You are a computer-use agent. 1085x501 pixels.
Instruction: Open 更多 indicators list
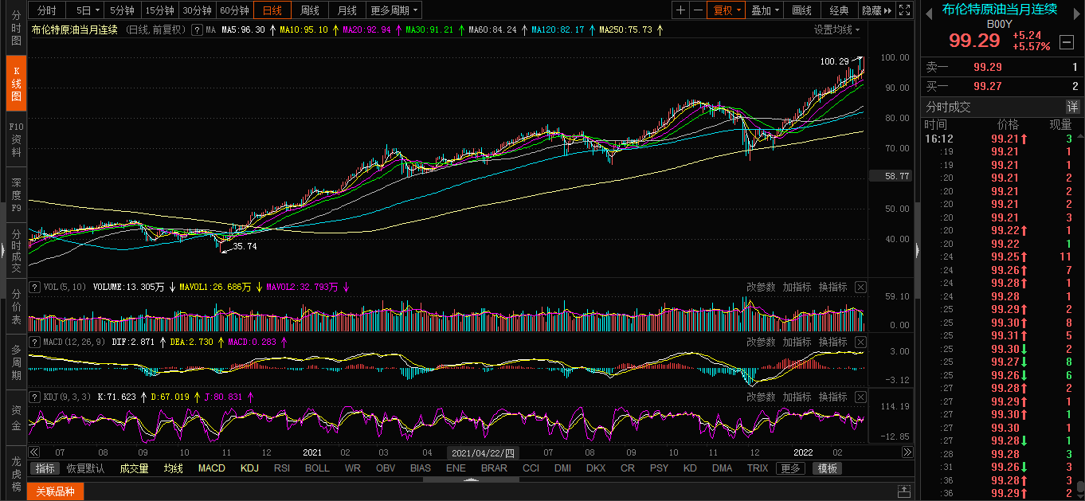coord(790,468)
